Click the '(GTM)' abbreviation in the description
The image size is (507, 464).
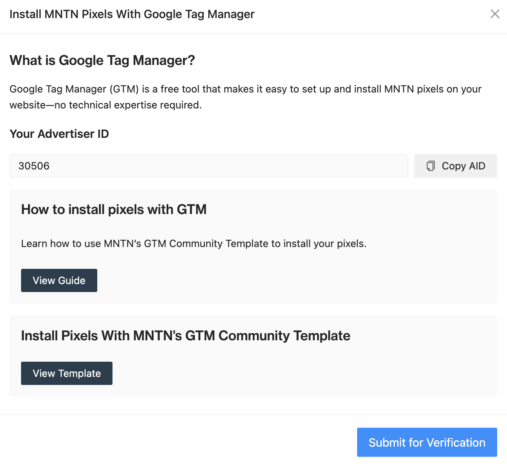click(x=124, y=89)
